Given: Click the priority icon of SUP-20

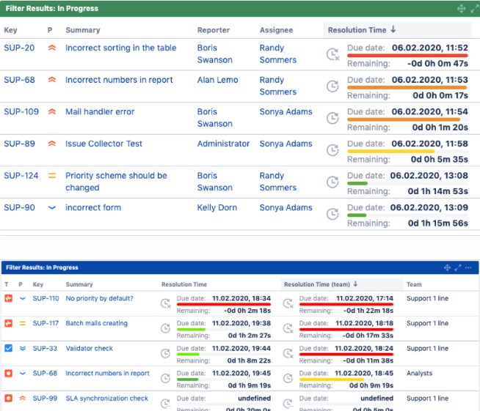Looking at the screenshot, I should (x=52, y=48).
